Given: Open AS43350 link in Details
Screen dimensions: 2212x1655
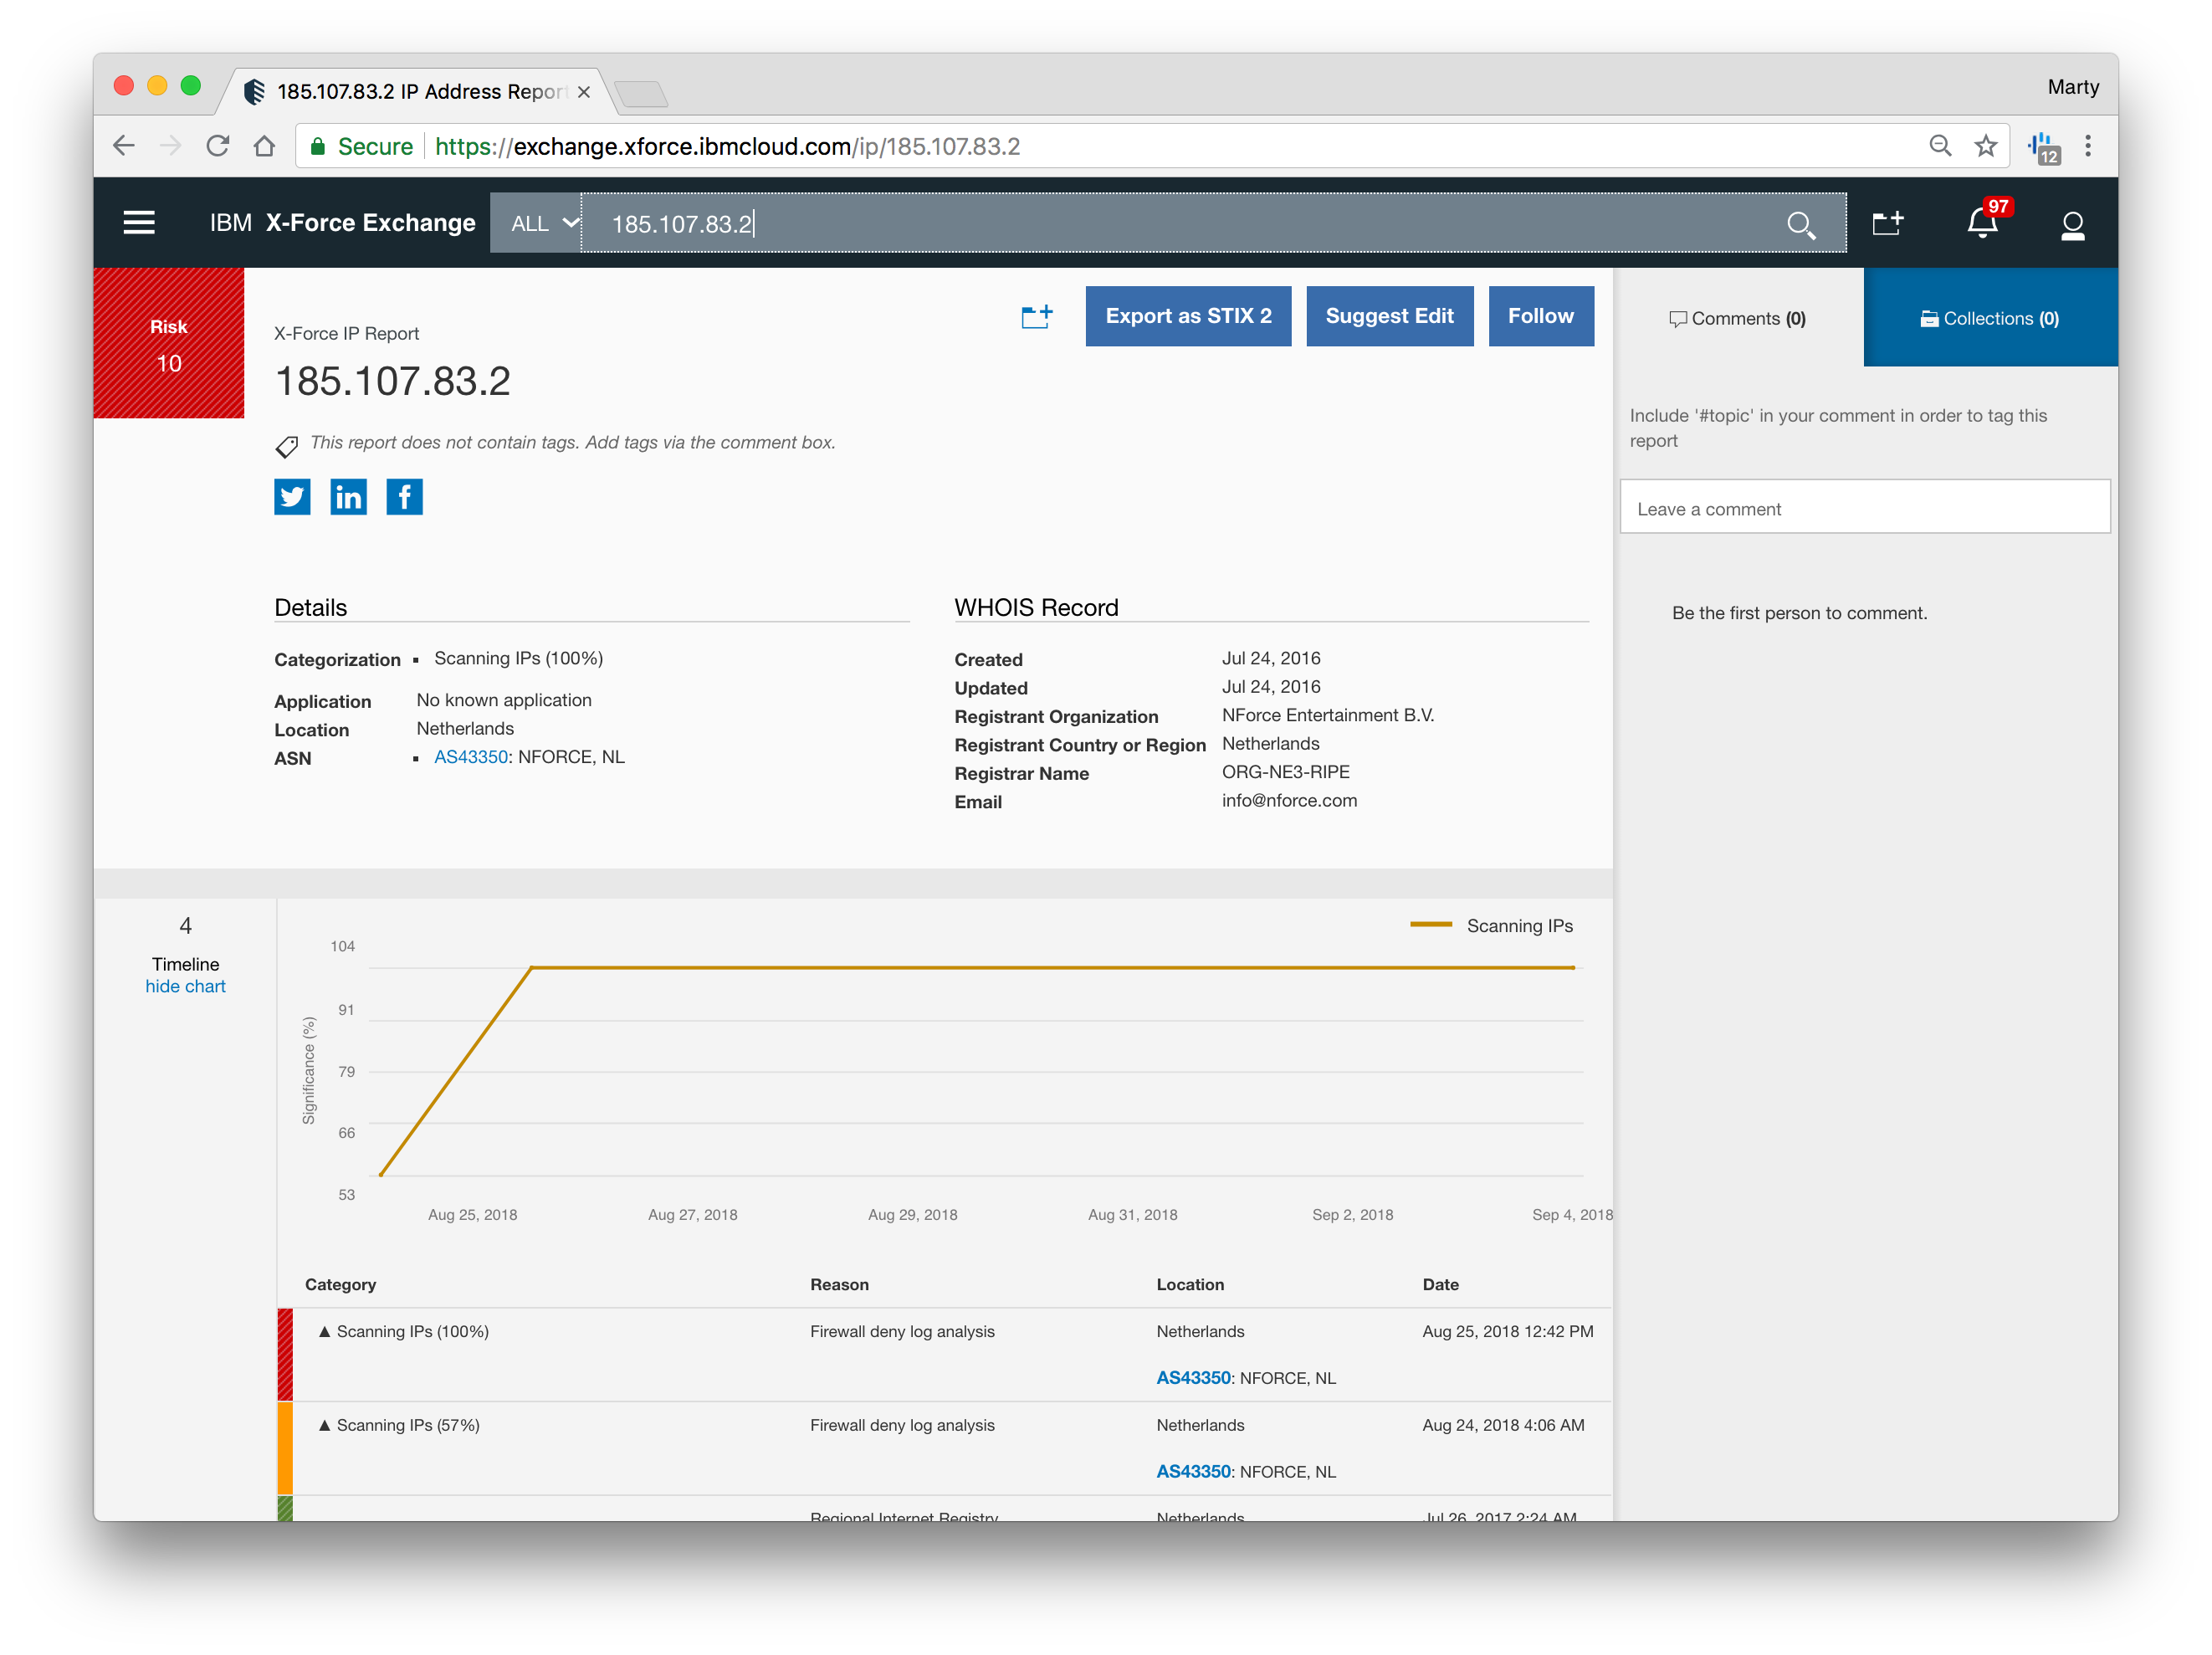Looking at the screenshot, I should (x=471, y=757).
